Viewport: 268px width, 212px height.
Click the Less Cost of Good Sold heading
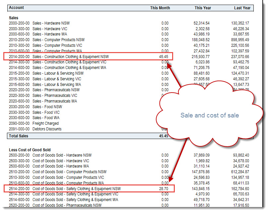[x=30, y=150]
